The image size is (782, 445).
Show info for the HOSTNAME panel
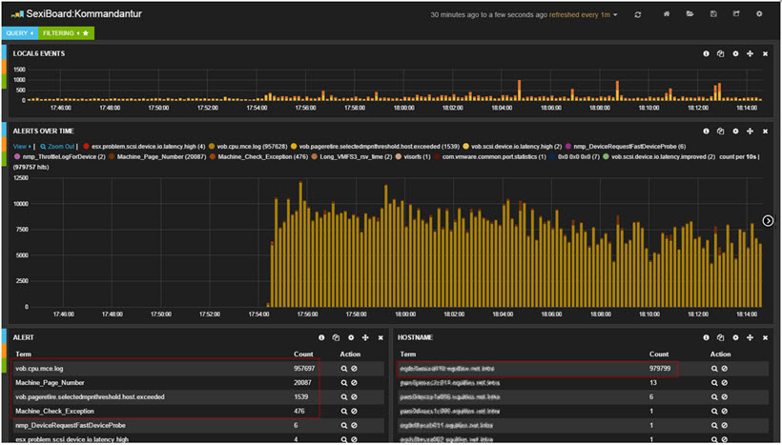point(707,338)
